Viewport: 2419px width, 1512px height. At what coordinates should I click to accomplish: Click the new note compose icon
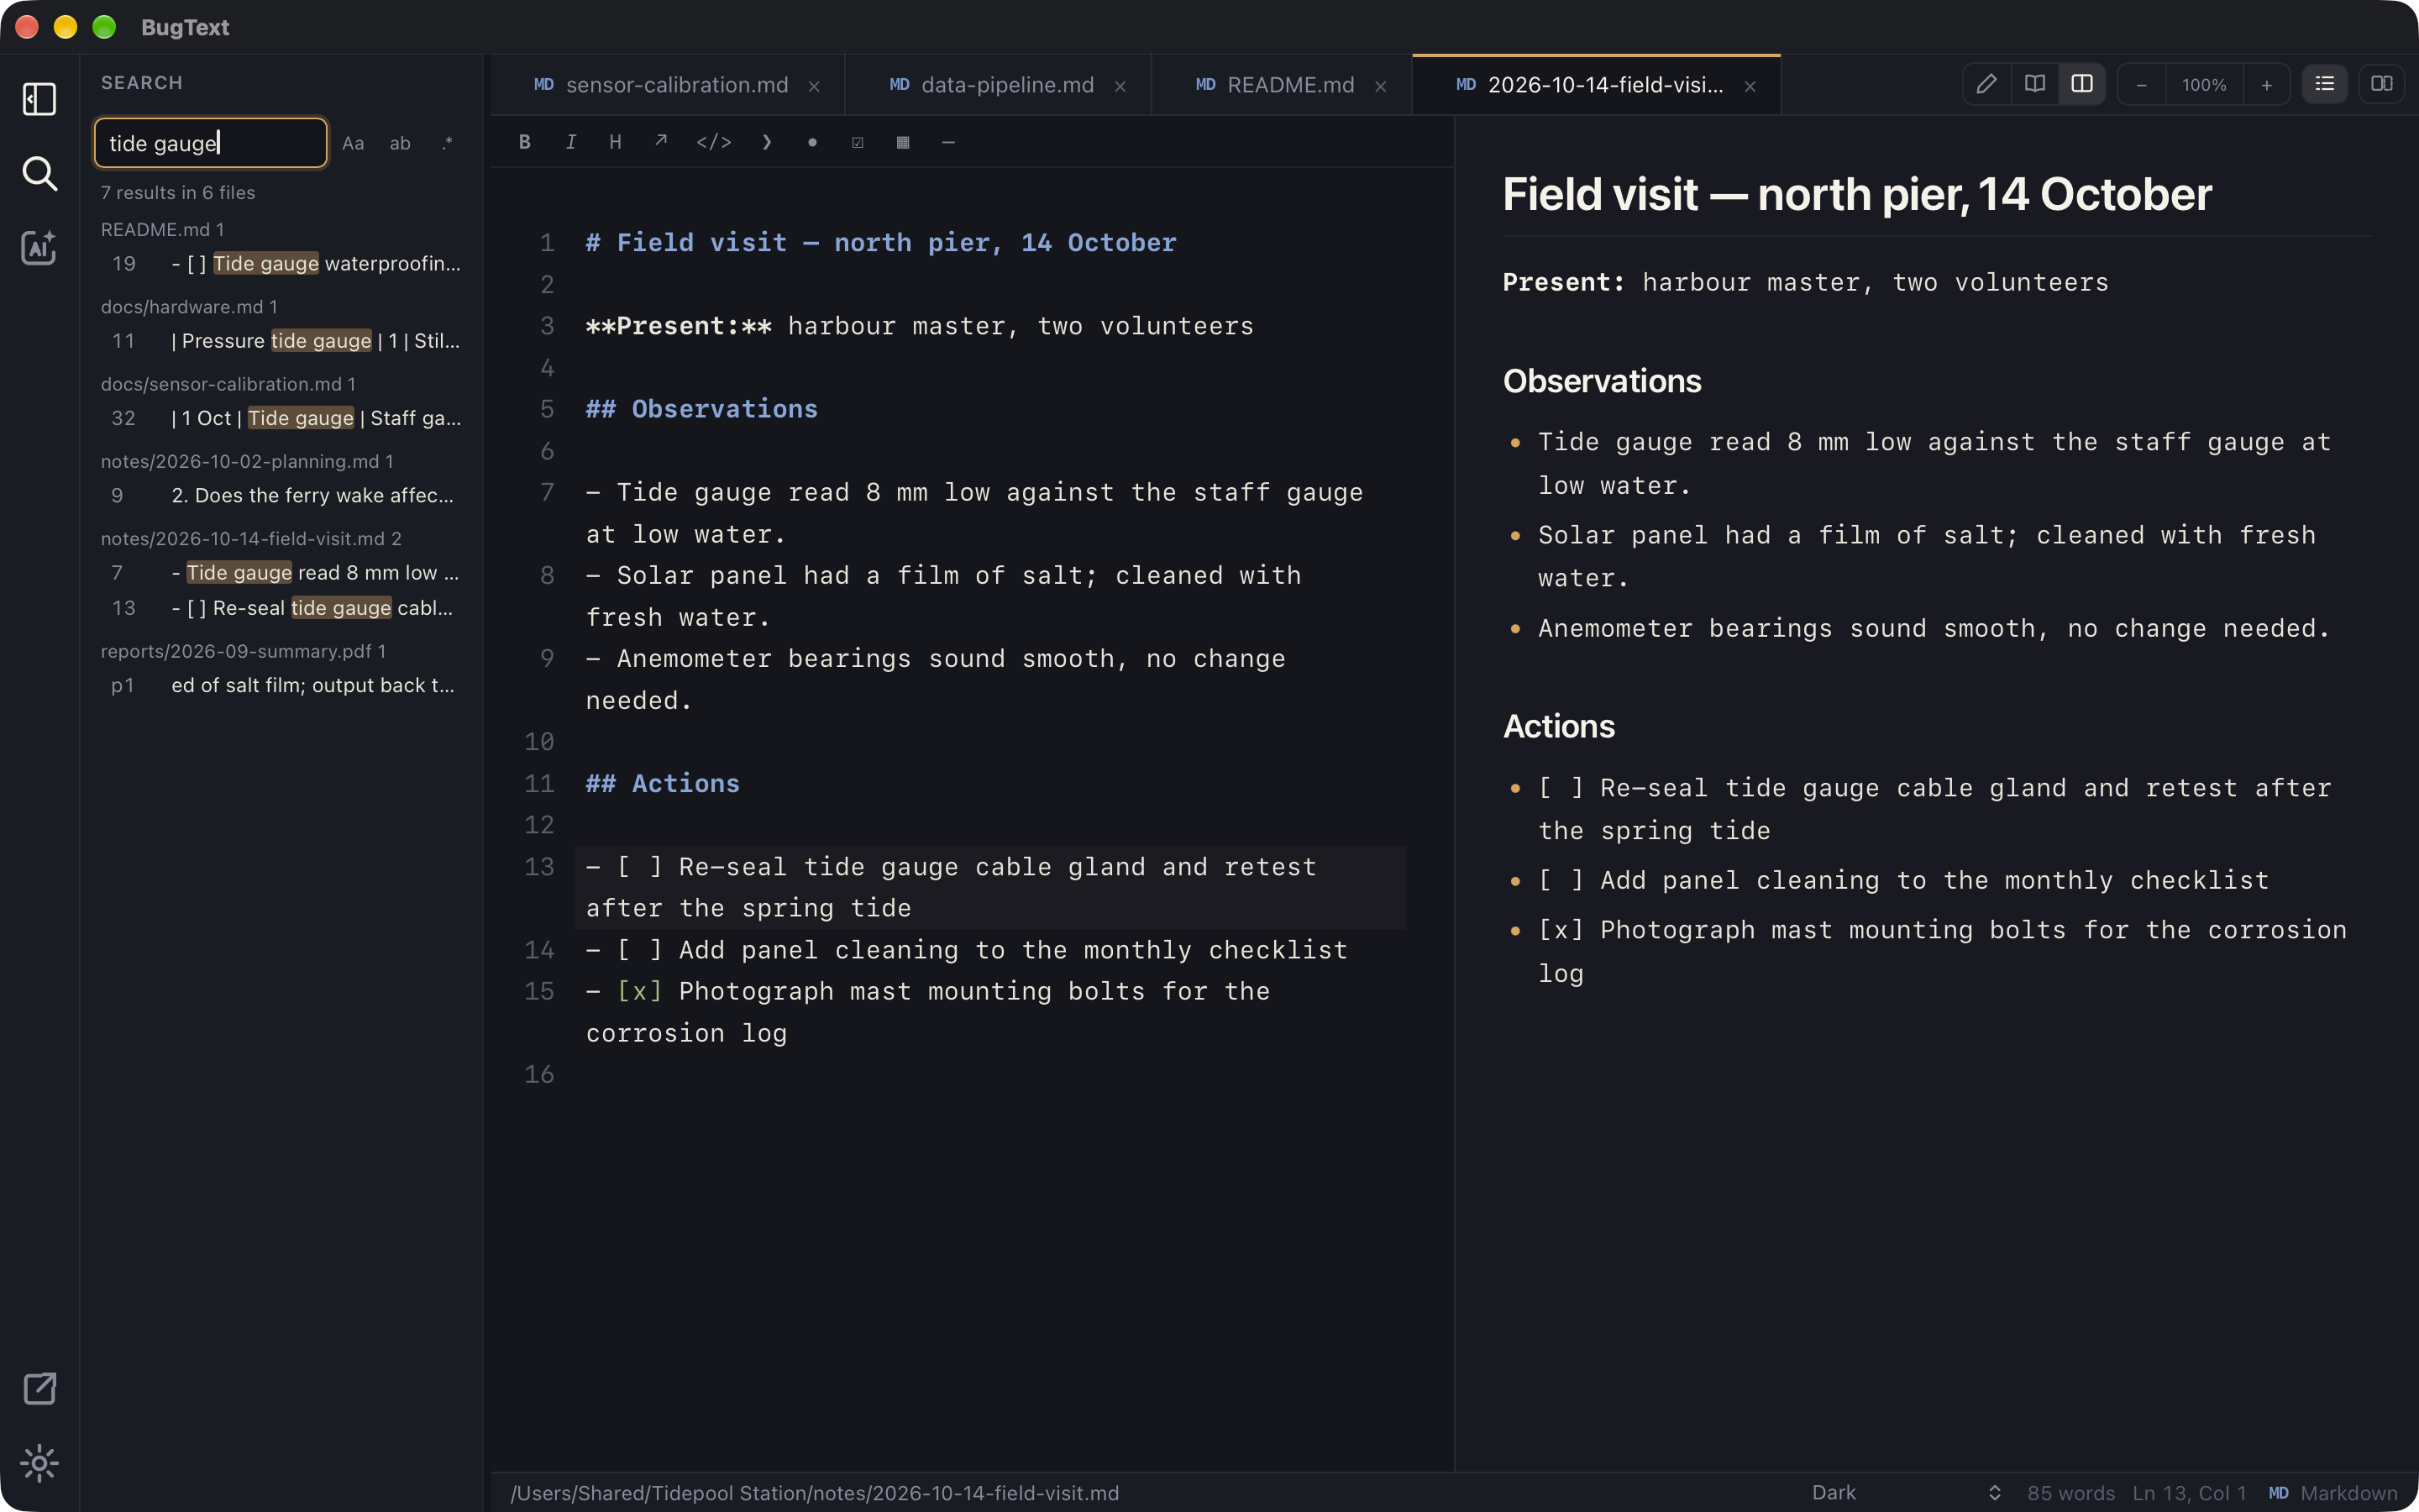pyautogui.click(x=39, y=1388)
